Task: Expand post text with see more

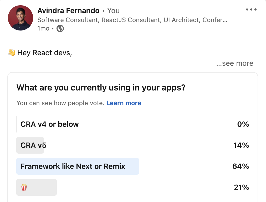Action: 234,63
